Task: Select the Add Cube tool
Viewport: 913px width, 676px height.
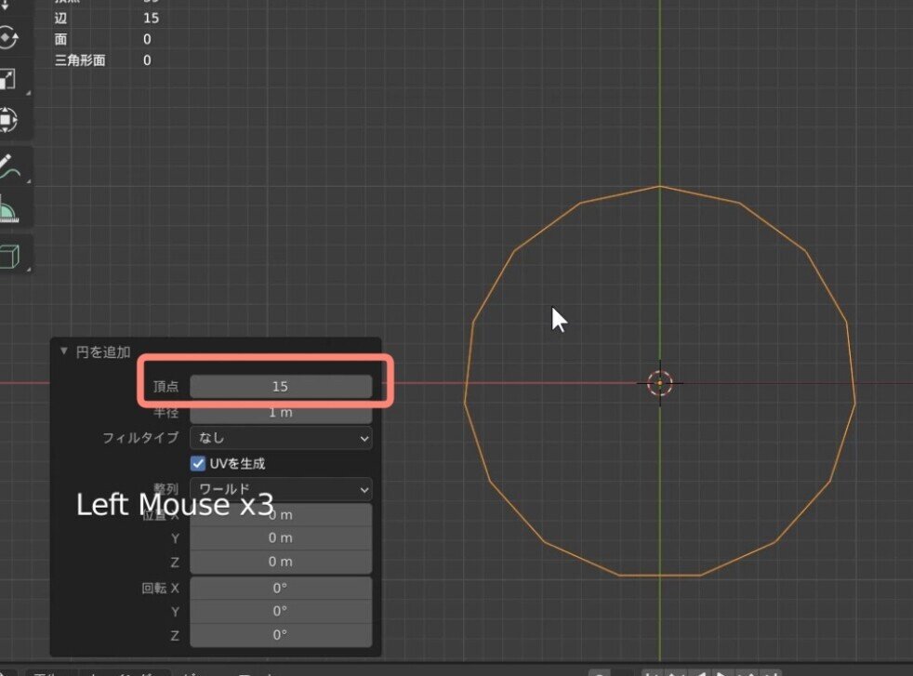Action: pyautogui.click(x=9, y=256)
